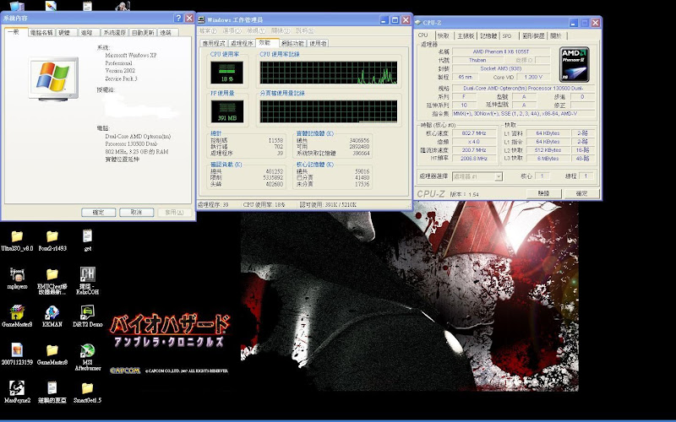
Task: Switch to 自動更新 tab in System Properties
Action: (x=143, y=33)
